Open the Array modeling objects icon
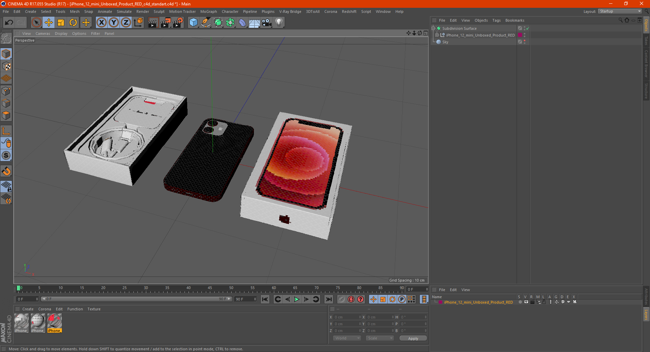650x352 pixels. tap(231, 23)
